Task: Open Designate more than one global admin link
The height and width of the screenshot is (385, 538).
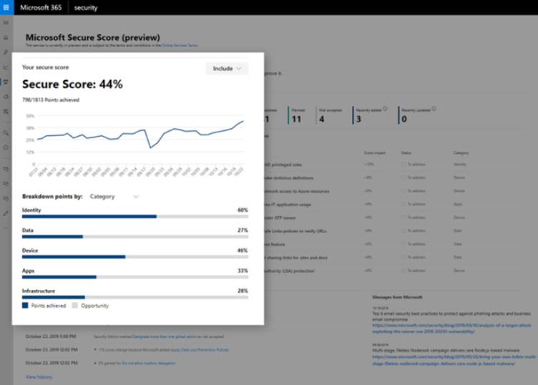Action: click(x=165, y=336)
